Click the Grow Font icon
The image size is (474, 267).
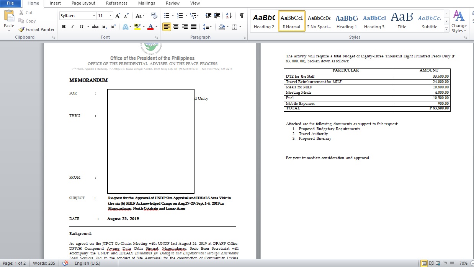click(x=118, y=16)
